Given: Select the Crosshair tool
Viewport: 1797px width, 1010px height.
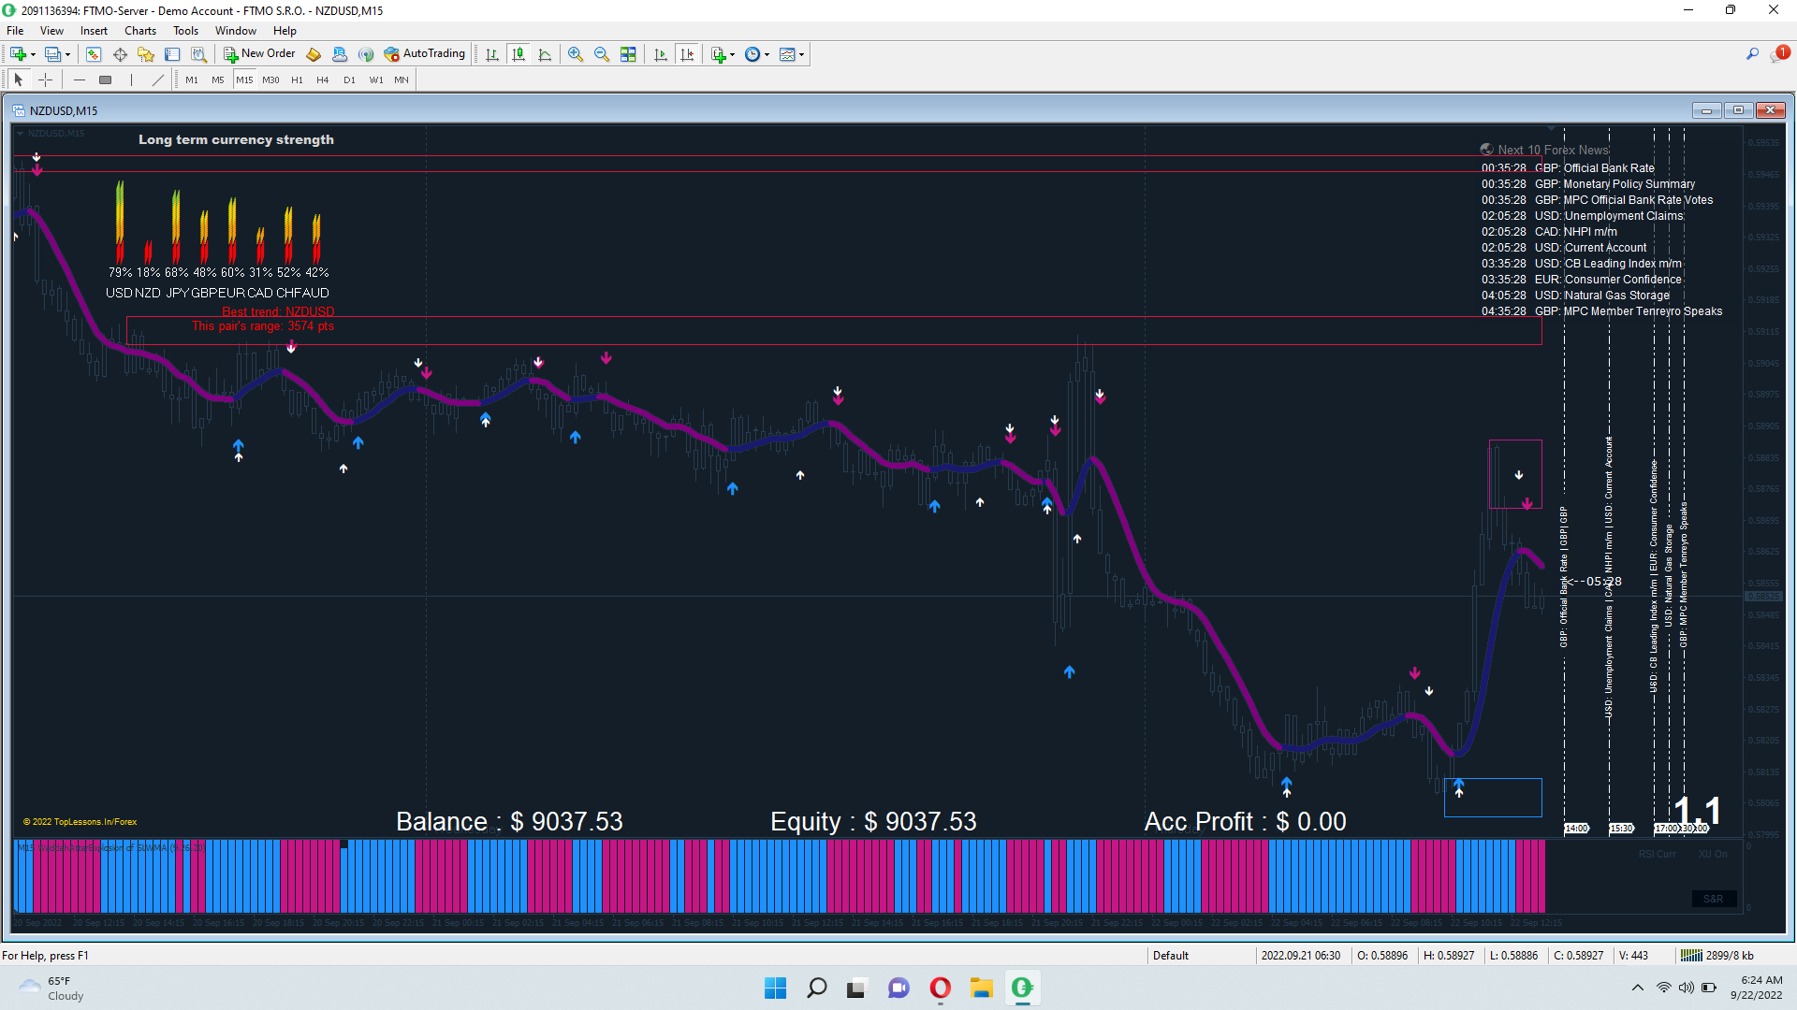Looking at the screenshot, I should 45,79.
